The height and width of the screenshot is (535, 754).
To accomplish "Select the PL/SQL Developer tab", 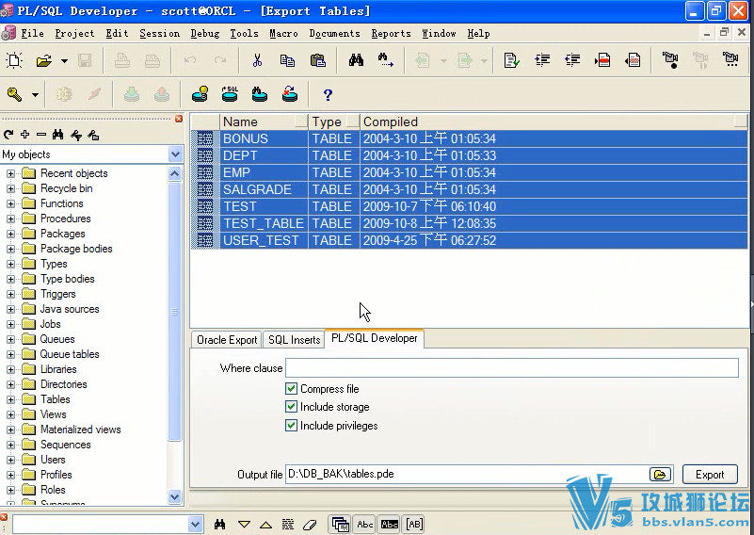I will coord(374,338).
